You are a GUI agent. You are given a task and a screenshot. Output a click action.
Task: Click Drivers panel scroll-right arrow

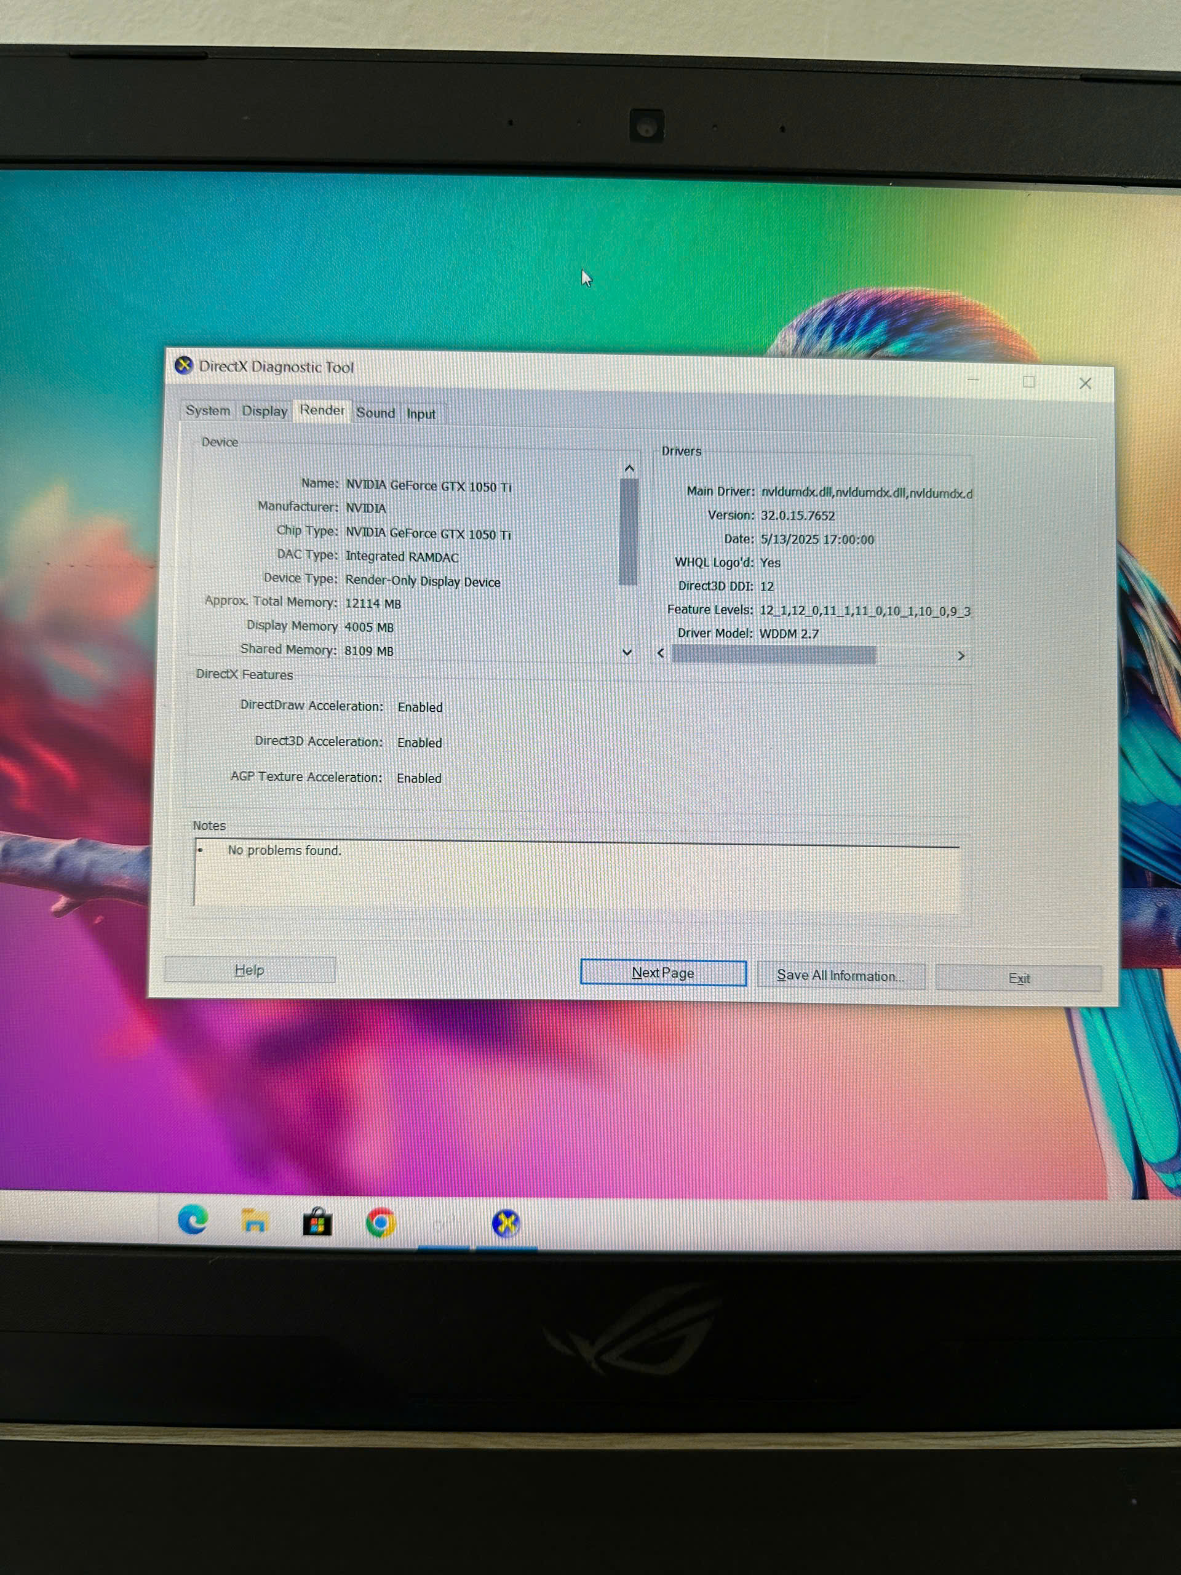coord(960,655)
